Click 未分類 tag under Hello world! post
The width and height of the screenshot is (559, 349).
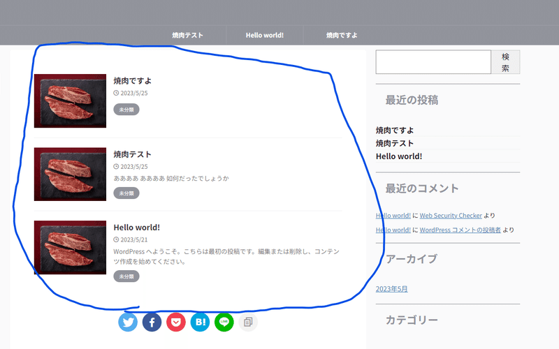point(126,276)
